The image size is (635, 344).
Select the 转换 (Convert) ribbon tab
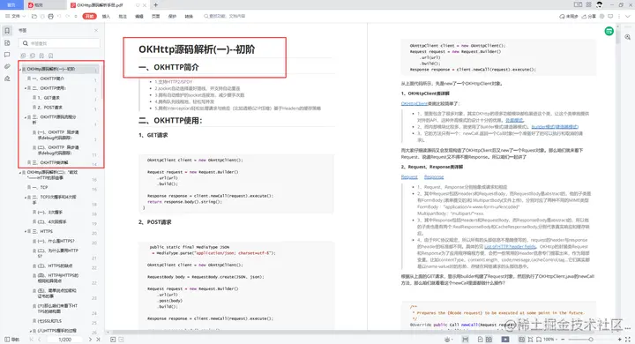[189, 16]
